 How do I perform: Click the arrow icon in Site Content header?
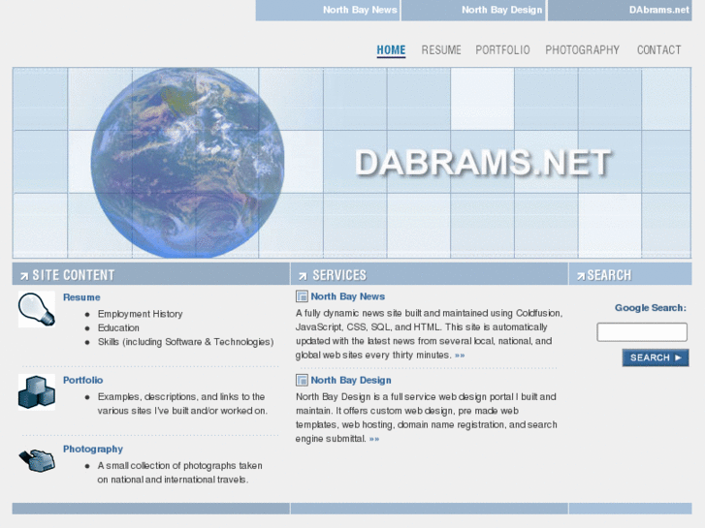click(24, 276)
